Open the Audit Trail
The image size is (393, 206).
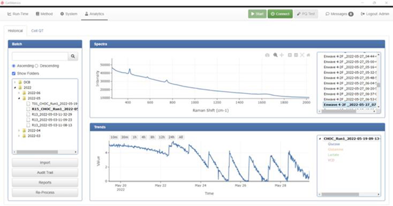tap(45, 173)
